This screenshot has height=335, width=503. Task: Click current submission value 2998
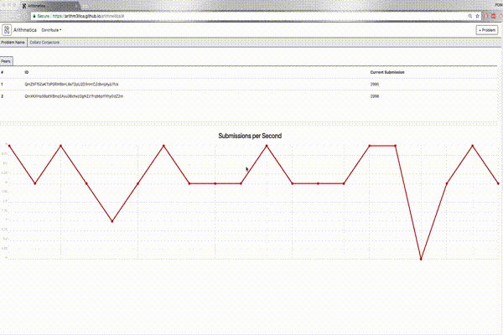click(375, 96)
